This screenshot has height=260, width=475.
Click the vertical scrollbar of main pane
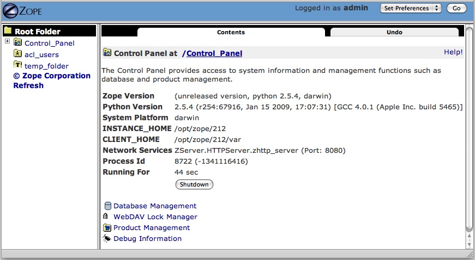(x=469, y=136)
